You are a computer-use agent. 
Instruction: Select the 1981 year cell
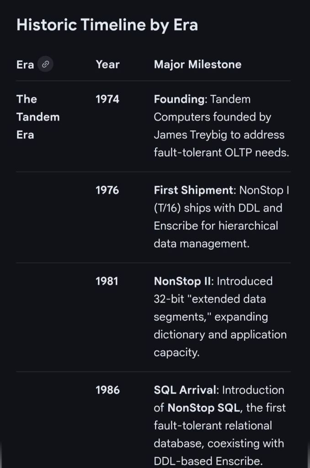(x=107, y=281)
